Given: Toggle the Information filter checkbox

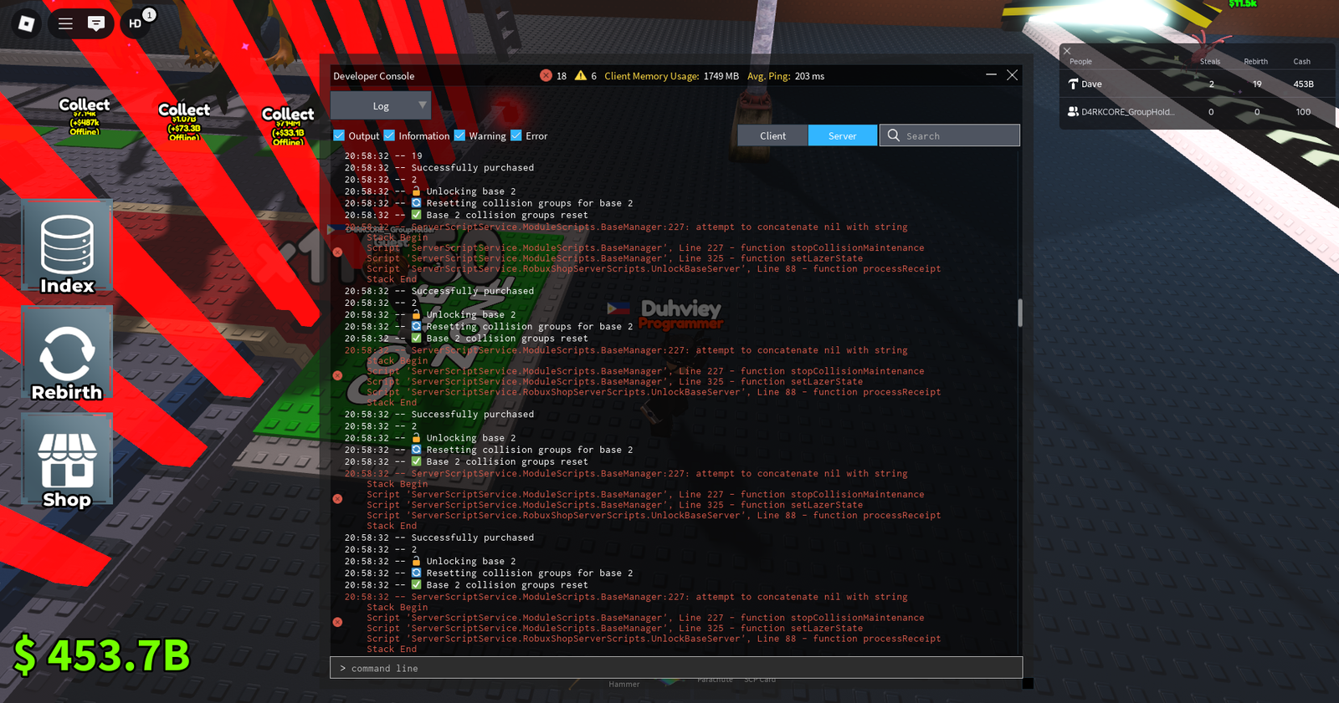Looking at the screenshot, I should click(x=389, y=135).
